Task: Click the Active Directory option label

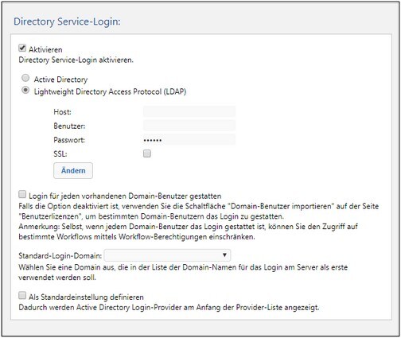Action: point(60,80)
